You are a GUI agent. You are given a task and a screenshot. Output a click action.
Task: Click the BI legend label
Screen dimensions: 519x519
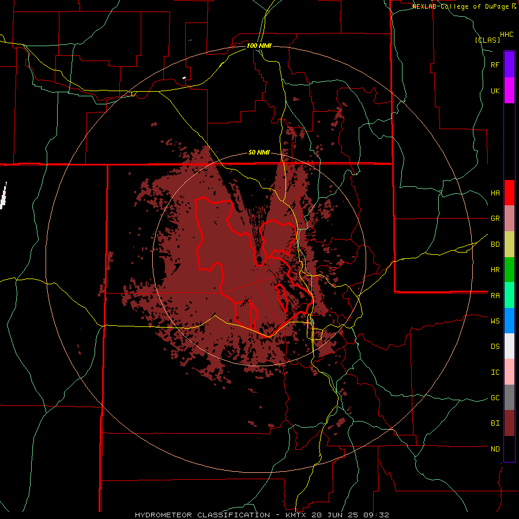(x=495, y=423)
